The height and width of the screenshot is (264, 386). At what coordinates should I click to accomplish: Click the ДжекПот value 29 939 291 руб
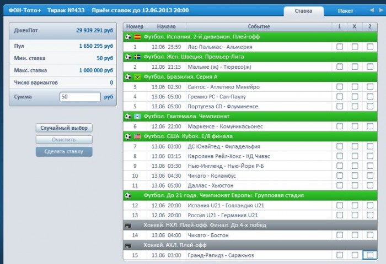tap(94, 30)
